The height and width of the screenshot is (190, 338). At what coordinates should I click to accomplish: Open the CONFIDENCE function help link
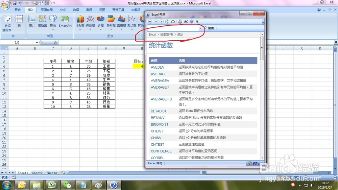click(161, 151)
